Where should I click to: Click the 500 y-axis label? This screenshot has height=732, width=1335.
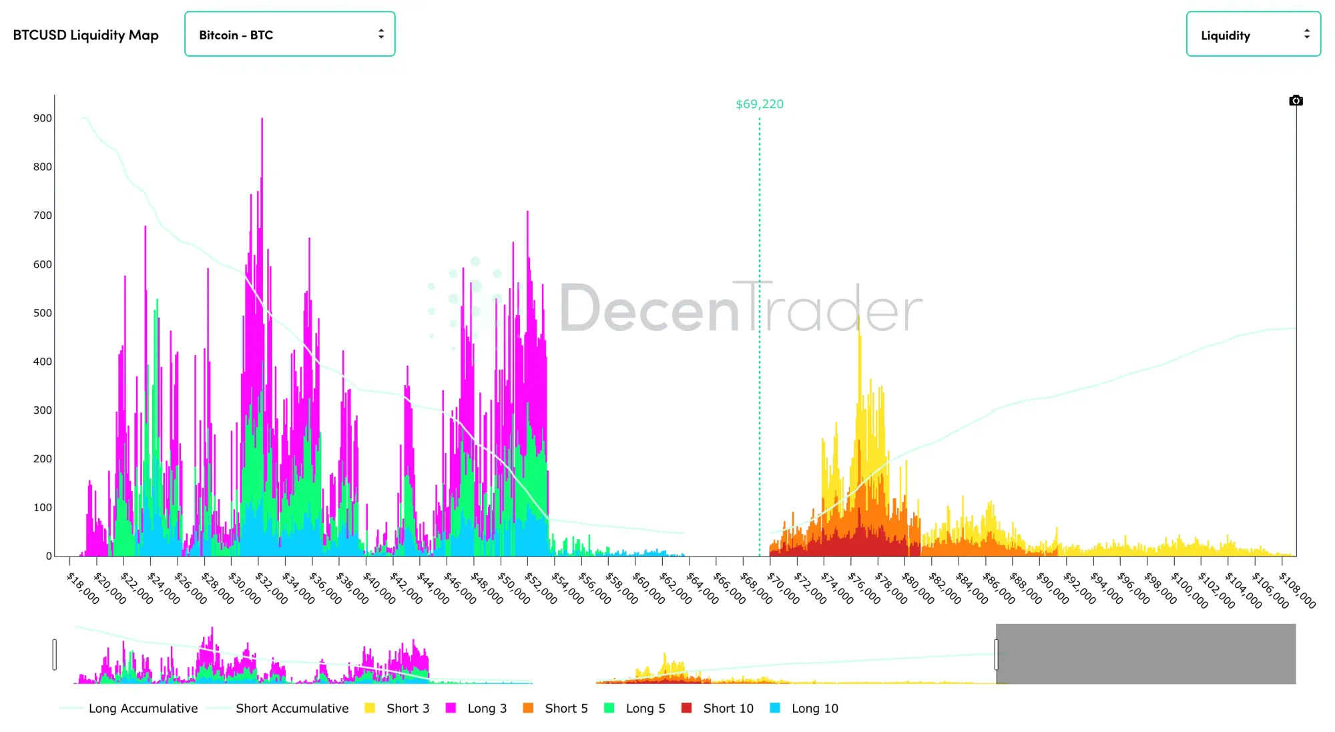click(43, 313)
